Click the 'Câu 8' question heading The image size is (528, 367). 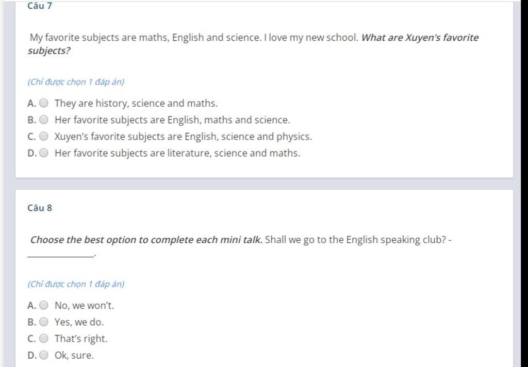(x=40, y=208)
